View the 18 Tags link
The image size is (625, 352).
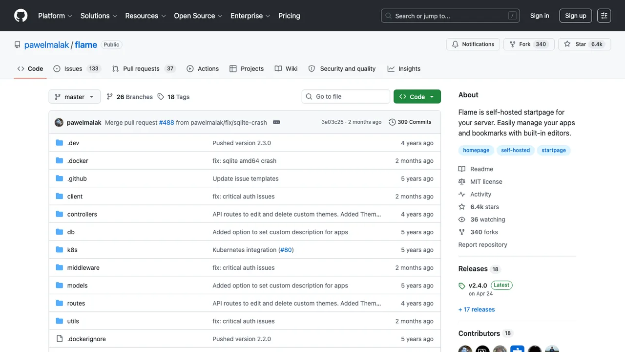coord(173,97)
